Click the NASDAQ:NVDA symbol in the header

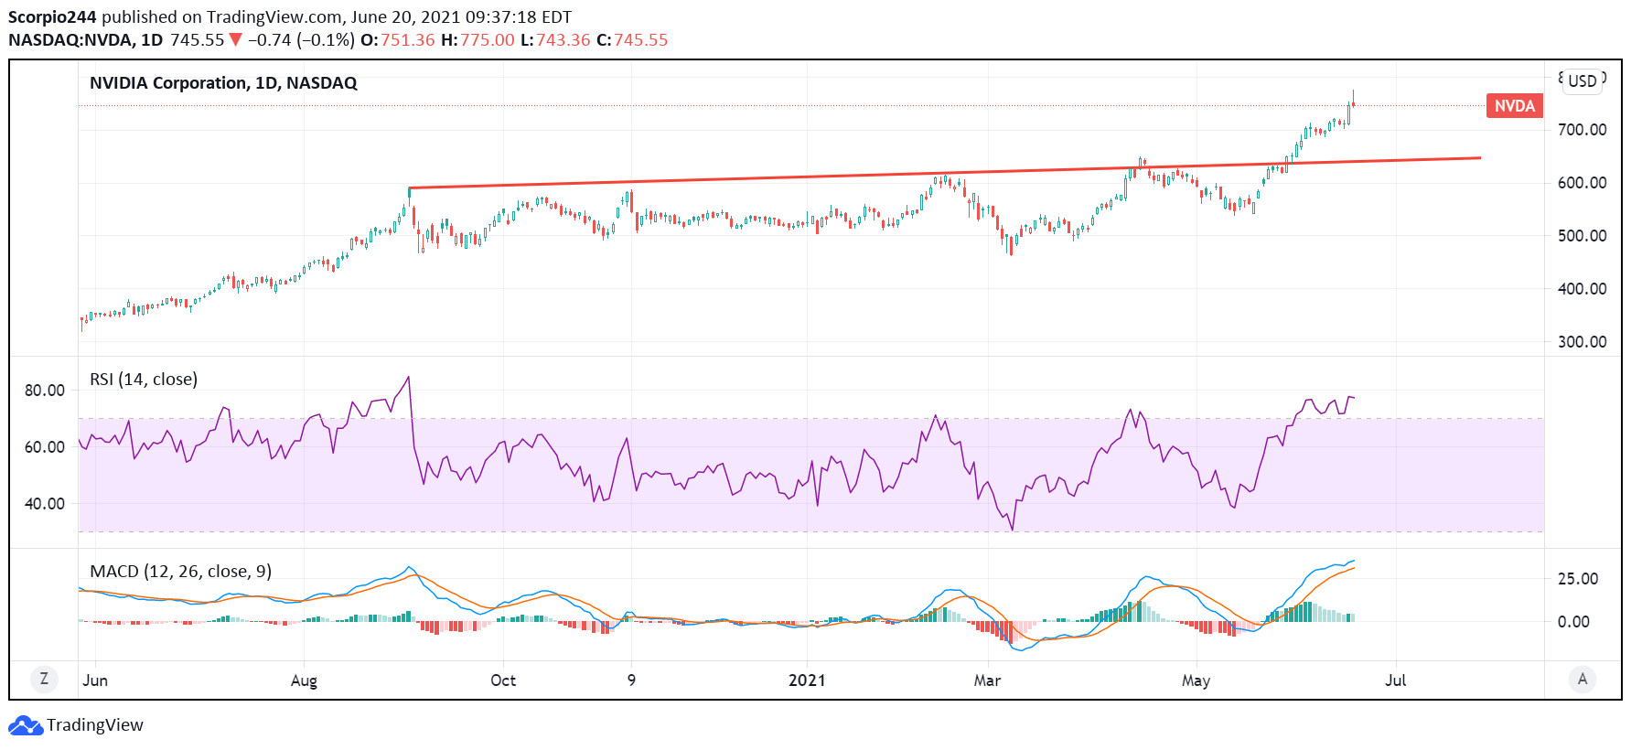[x=72, y=40]
